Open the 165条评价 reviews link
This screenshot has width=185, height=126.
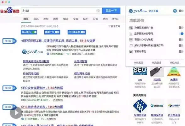point(89,54)
